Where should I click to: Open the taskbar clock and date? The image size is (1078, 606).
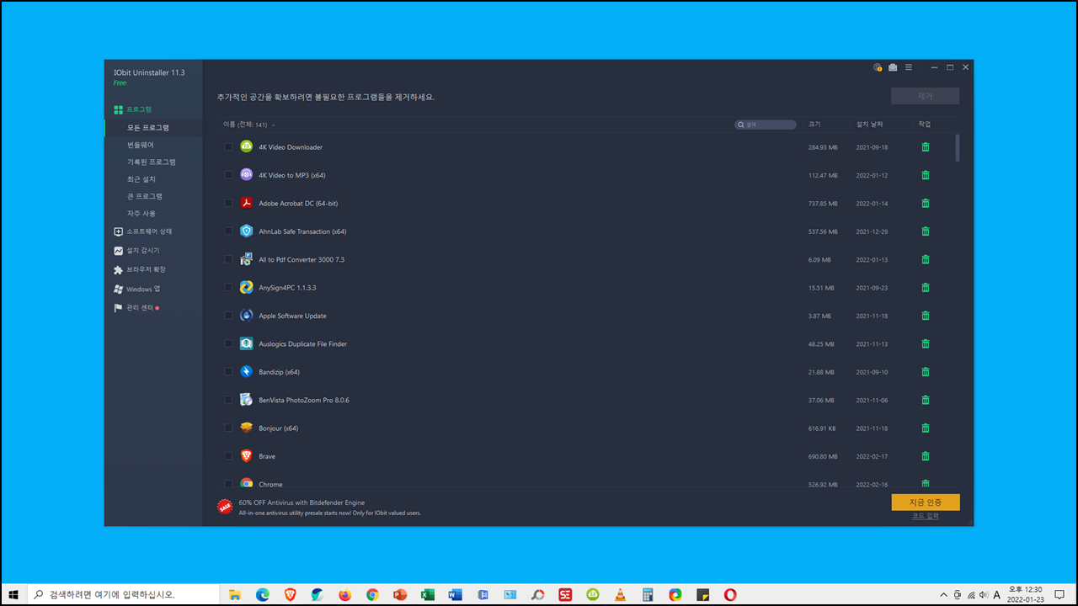[x=1026, y=594]
